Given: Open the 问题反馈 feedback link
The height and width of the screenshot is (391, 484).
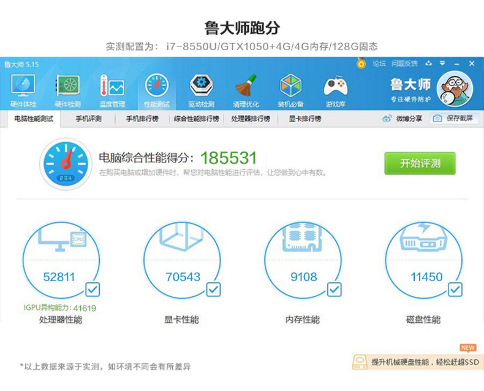Looking at the screenshot, I should coord(404,63).
